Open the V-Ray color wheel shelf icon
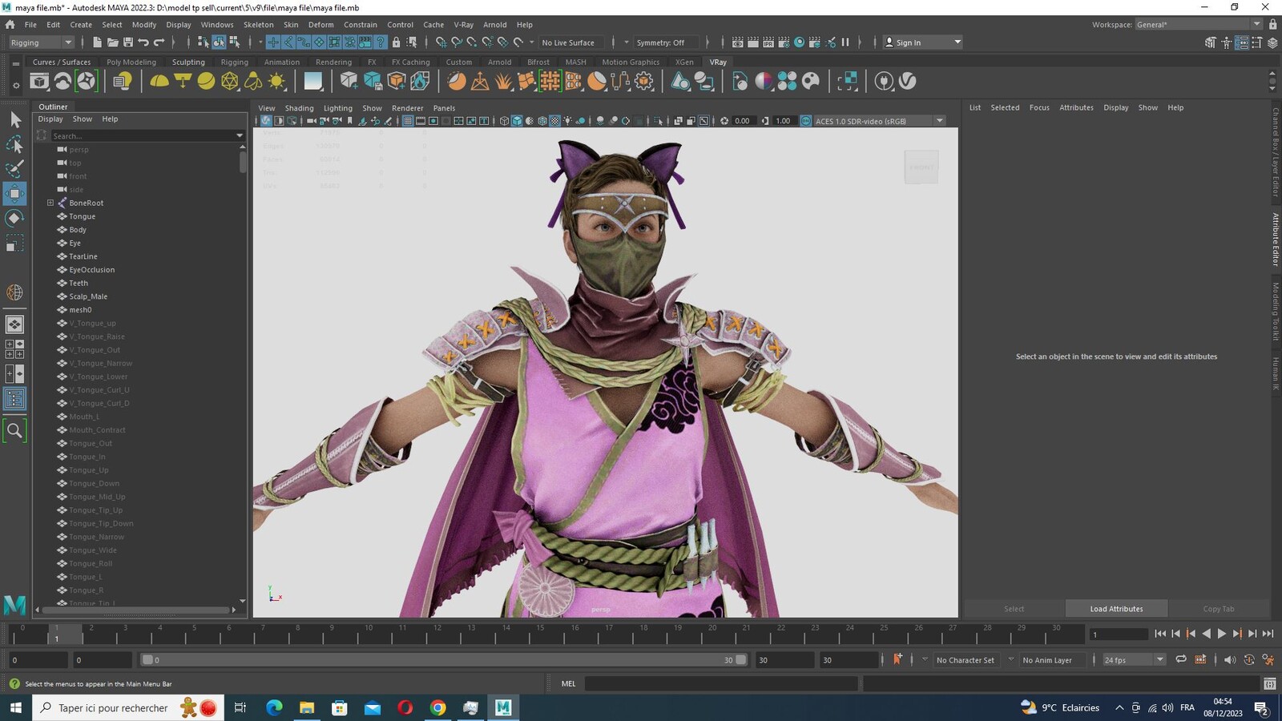 click(764, 81)
